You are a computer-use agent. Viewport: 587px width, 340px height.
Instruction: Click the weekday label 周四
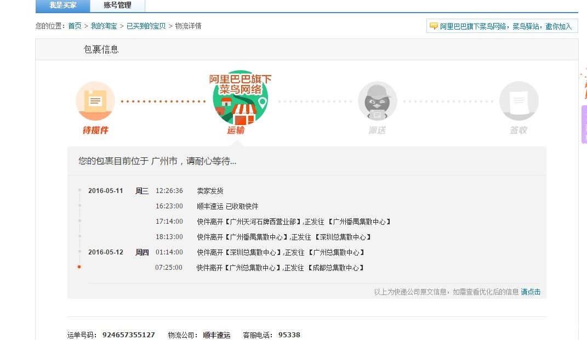(x=142, y=252)
